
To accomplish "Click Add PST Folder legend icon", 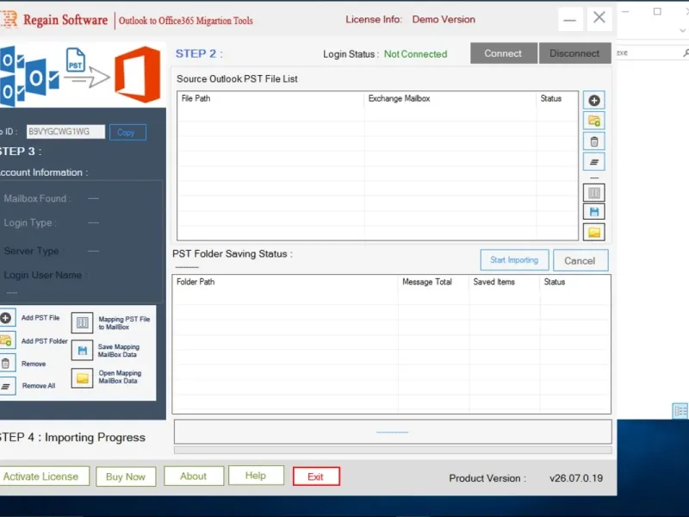I will (6, 340).
